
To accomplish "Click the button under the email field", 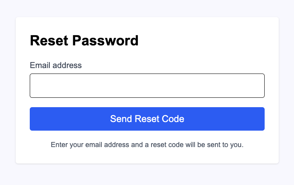I will tap(147, 119).
